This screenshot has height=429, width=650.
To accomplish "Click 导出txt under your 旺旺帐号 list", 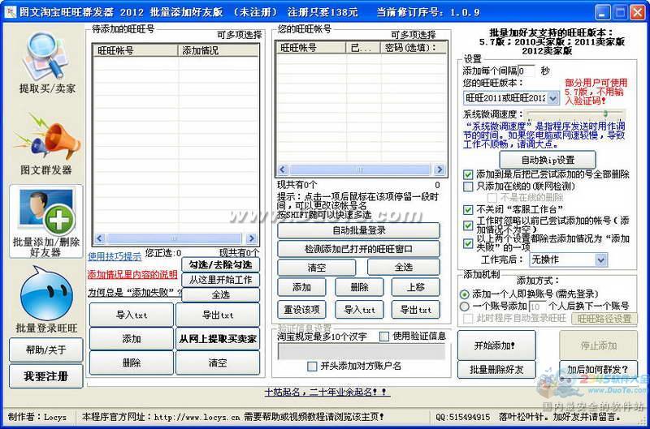I will click(416, 310).
